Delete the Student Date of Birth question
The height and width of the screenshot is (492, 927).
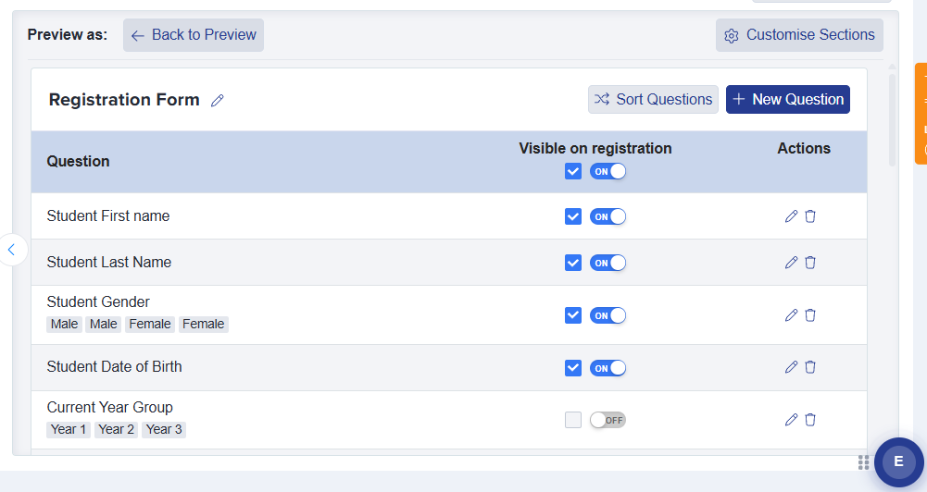click(x=810, y=367)
